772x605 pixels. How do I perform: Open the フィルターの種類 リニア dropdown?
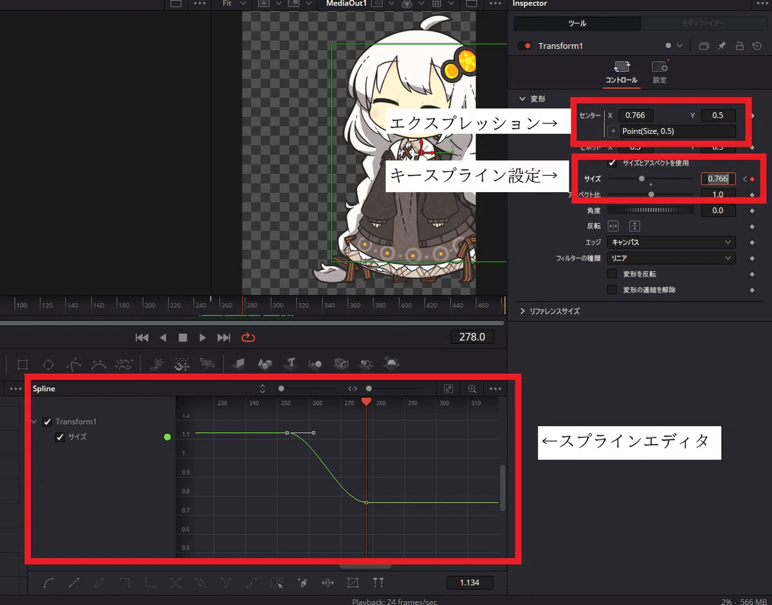[x=671, y=258]
